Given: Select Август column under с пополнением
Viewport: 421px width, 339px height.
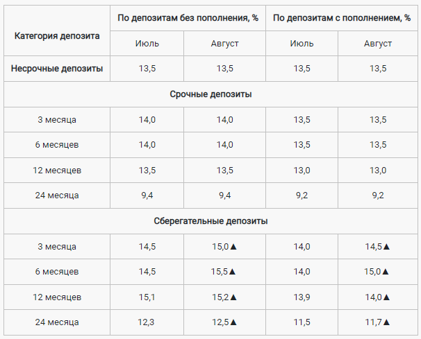Looking at the screenshot, I should [378, 43].
